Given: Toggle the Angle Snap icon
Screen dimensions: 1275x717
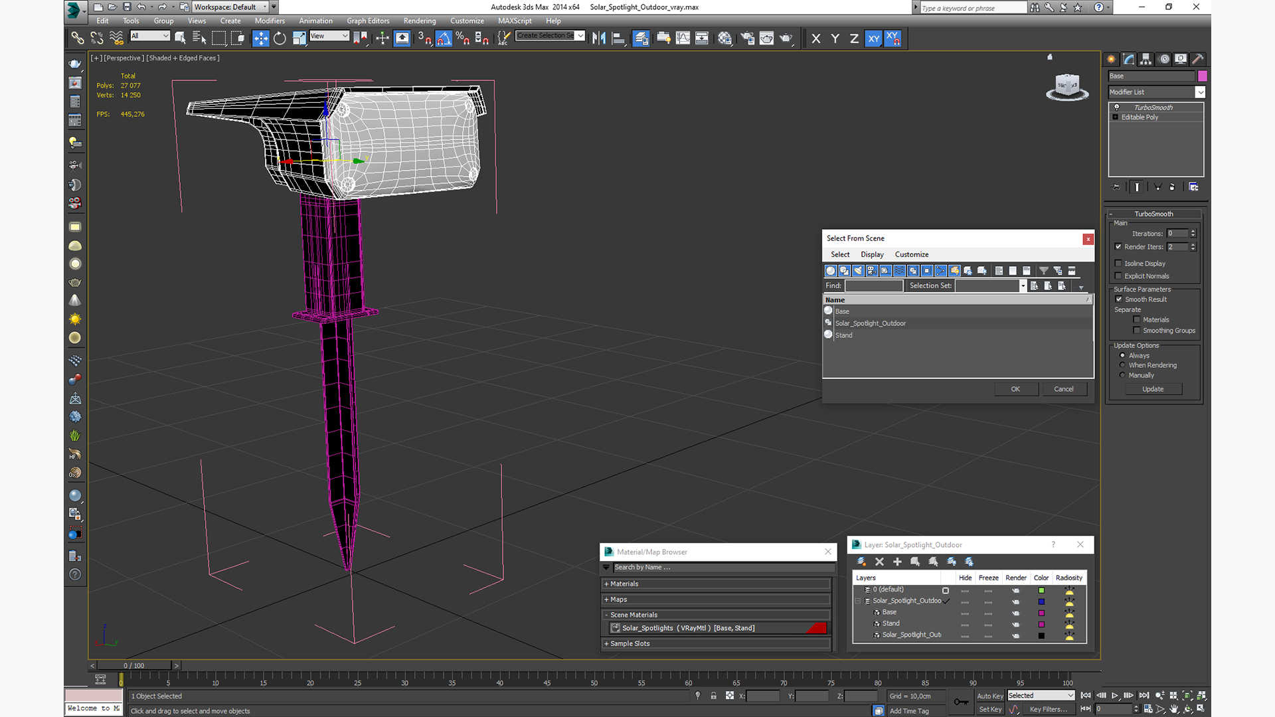Looking at the screenshot, I should coord(444,39).
